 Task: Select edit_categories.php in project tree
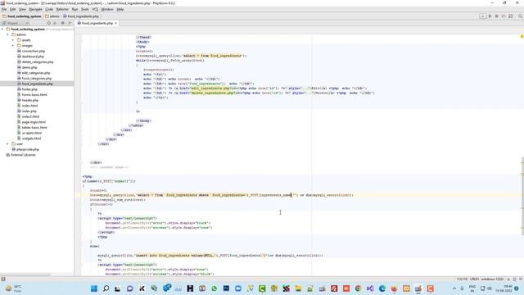pyautogui.click(x=34, y=73)
